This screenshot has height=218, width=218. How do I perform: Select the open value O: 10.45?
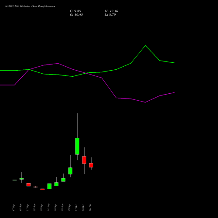point(76,15)
